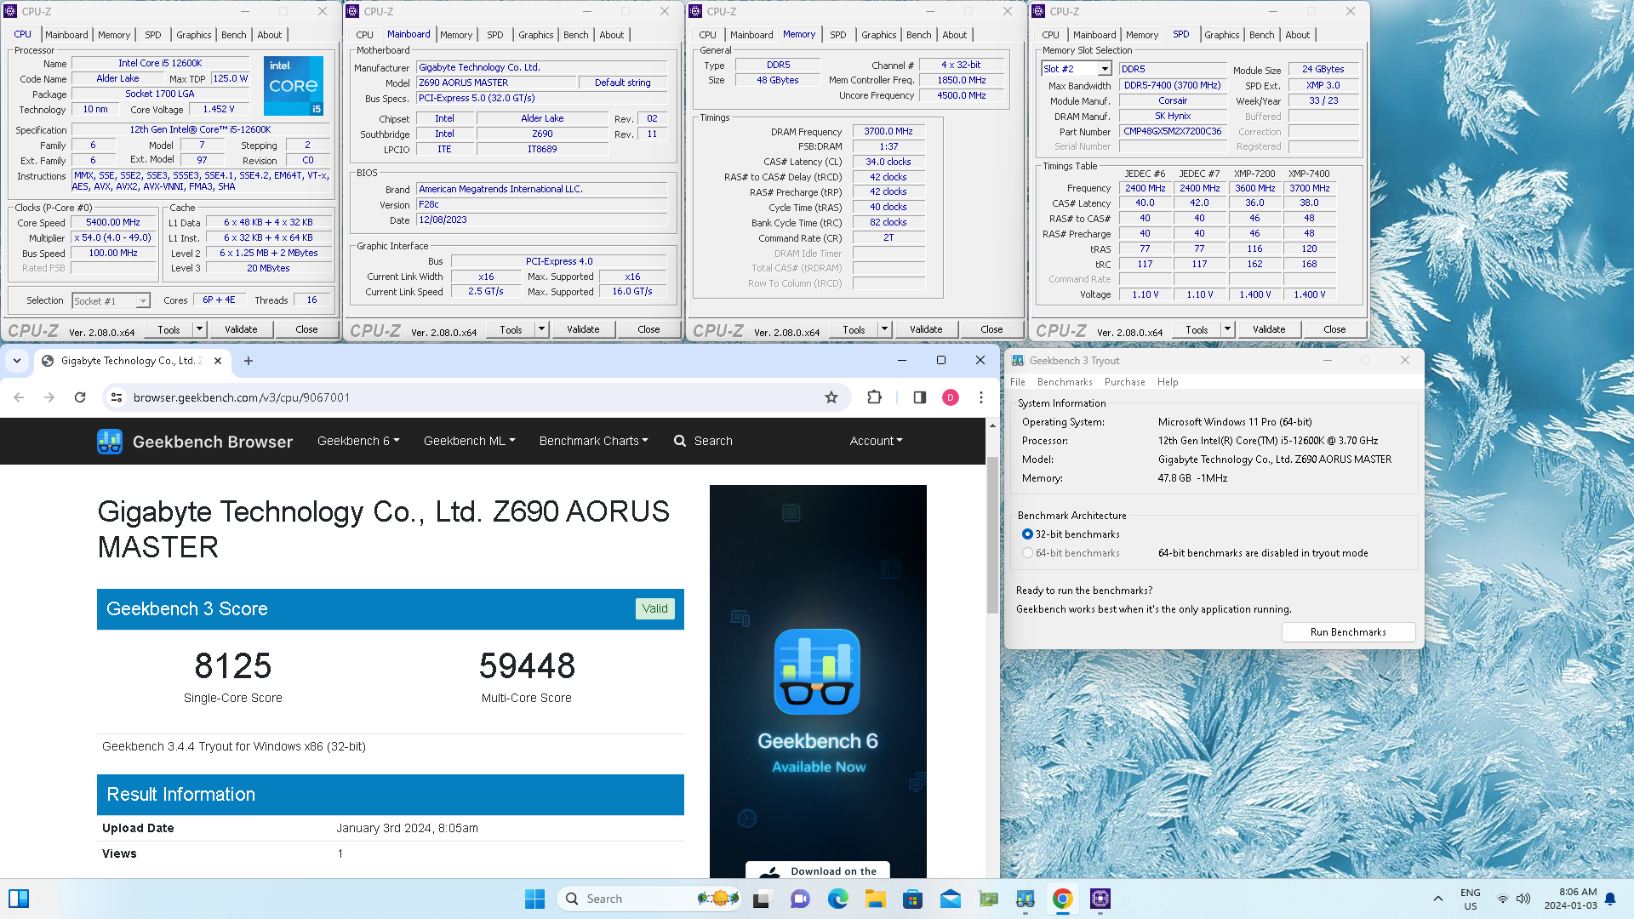Click Close button in CPU-Z Mainboard window
This screenshot has height=919, width=1634.
pos(648,329)
